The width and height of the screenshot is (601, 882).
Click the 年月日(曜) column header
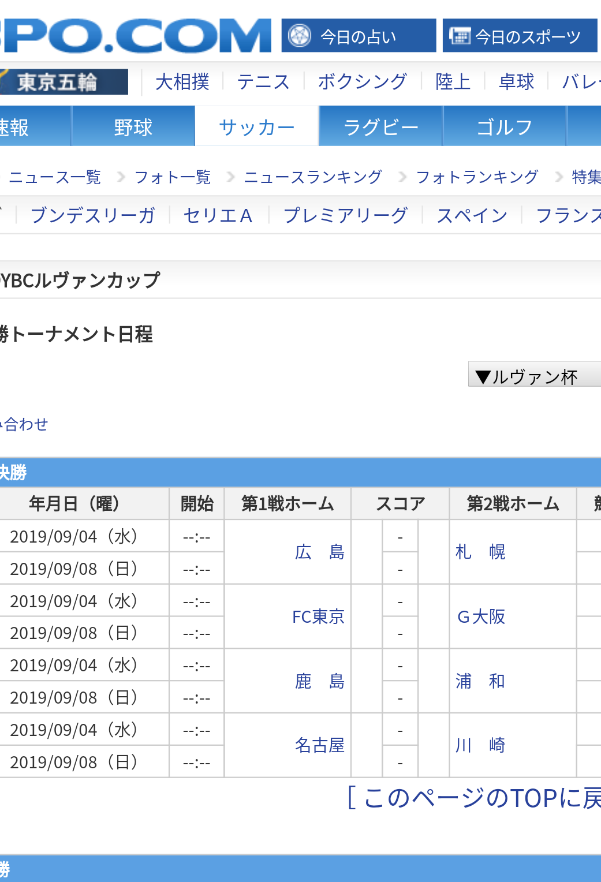[84, 504]
